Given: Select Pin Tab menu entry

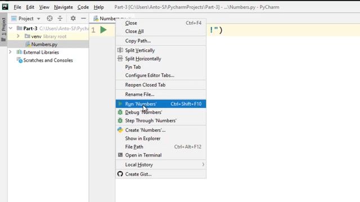Looking at the screenshot, I should [x=161, y=67].
